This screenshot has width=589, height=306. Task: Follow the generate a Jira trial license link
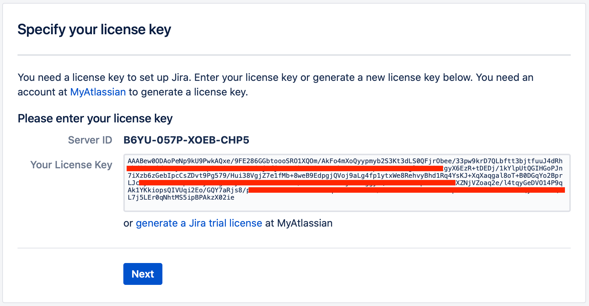click(199, 223)
